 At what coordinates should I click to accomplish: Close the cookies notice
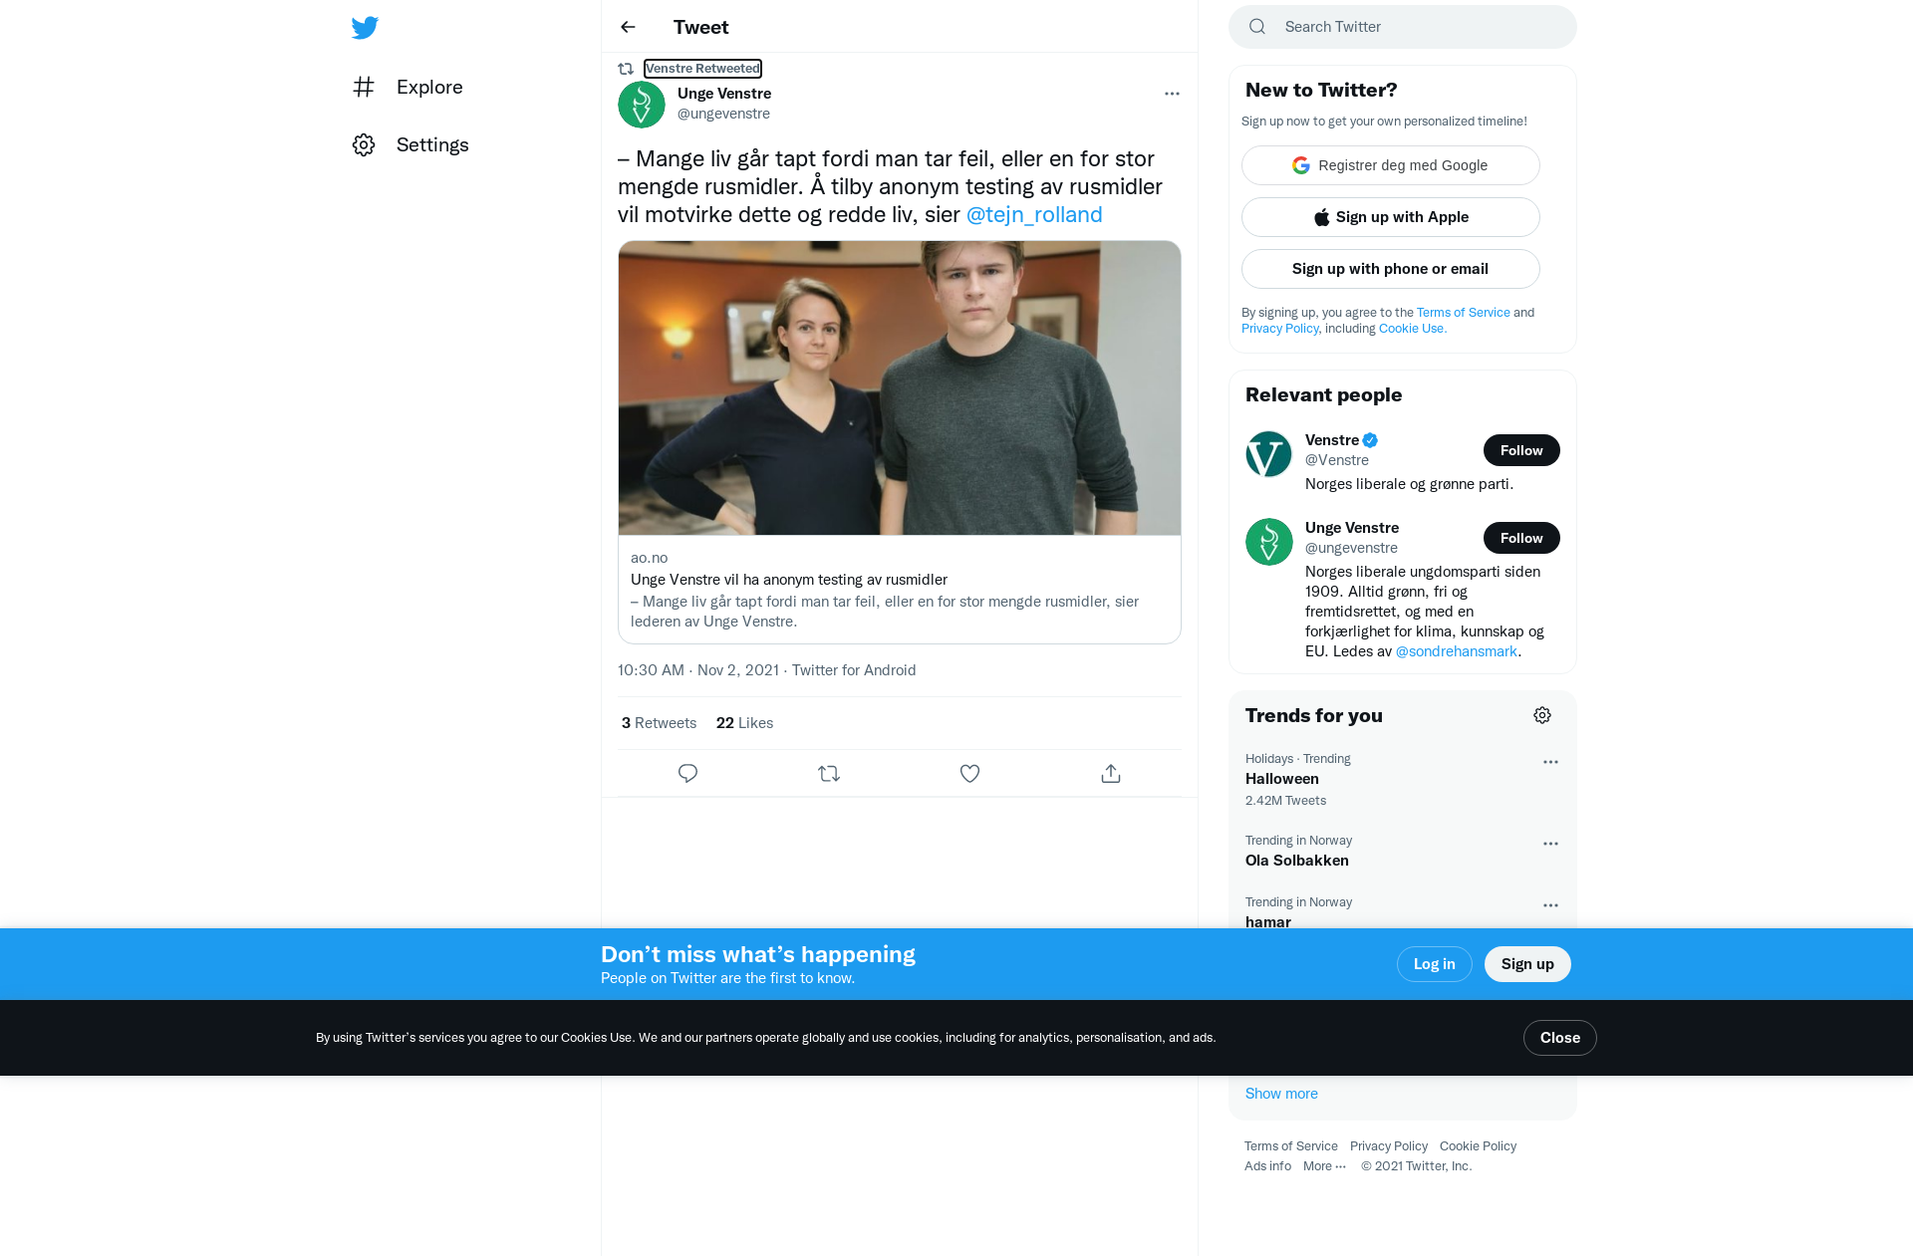[1560, 1038]
